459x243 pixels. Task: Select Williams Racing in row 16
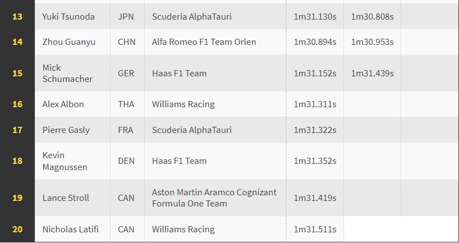pos(183,104)
